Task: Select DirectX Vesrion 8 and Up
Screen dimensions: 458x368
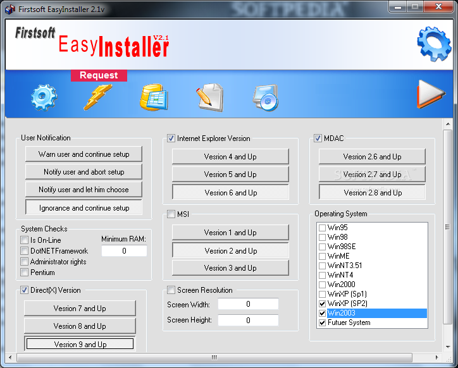Action: click(80, 326)
